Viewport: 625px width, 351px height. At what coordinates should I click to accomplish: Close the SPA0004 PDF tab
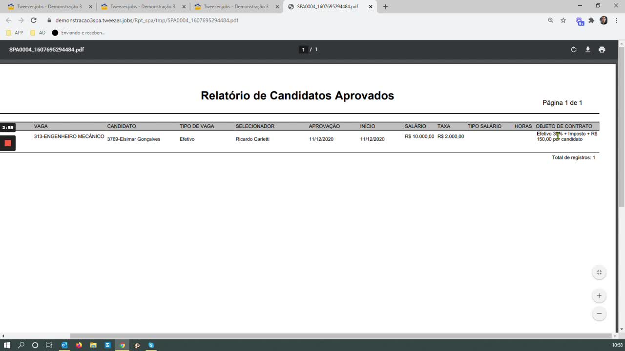click(371, 7)
